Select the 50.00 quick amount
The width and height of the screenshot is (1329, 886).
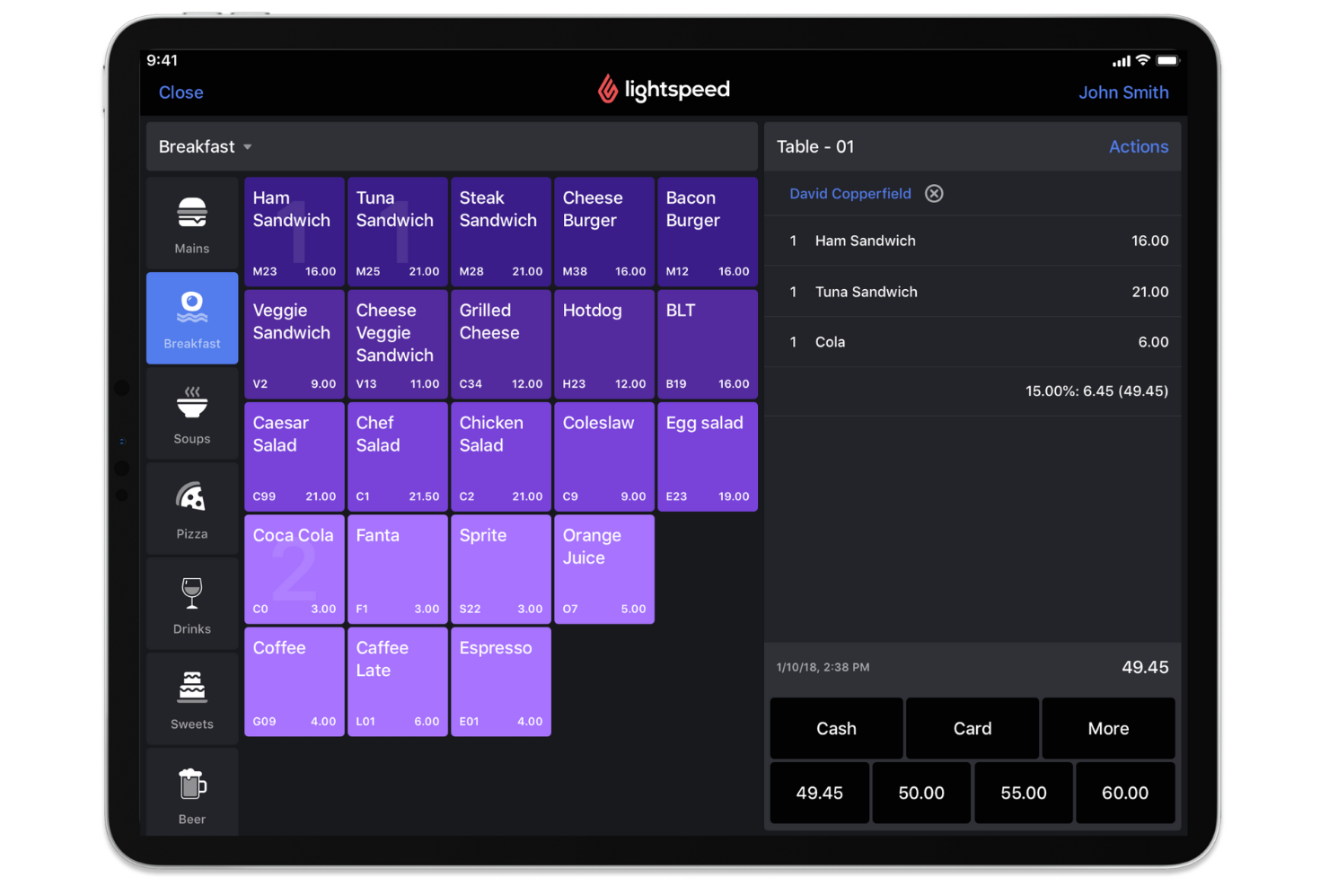click(x=920, y=792)
